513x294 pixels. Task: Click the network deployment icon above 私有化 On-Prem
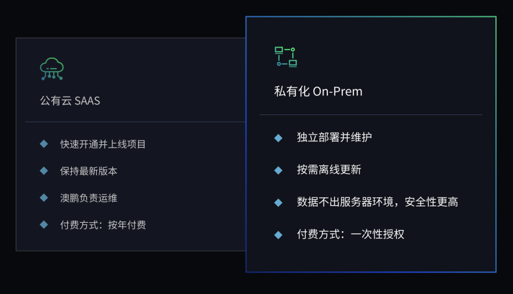286,57
